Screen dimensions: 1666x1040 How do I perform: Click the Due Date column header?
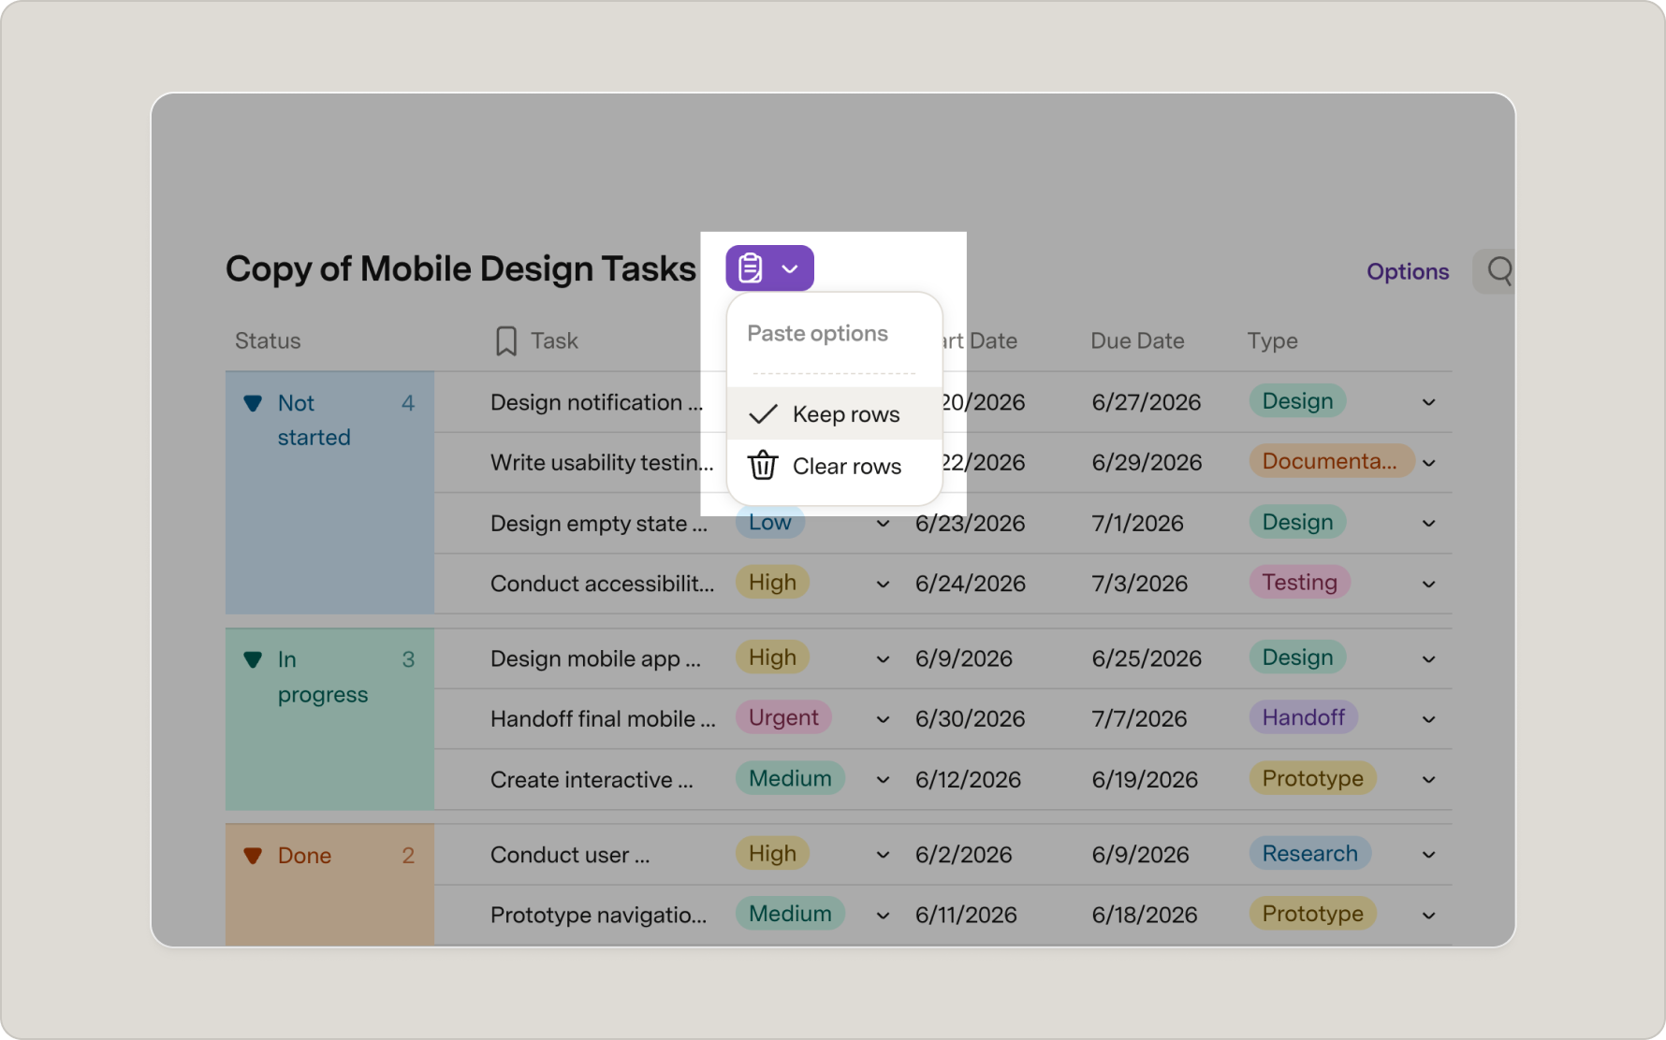coord(1137,340)
